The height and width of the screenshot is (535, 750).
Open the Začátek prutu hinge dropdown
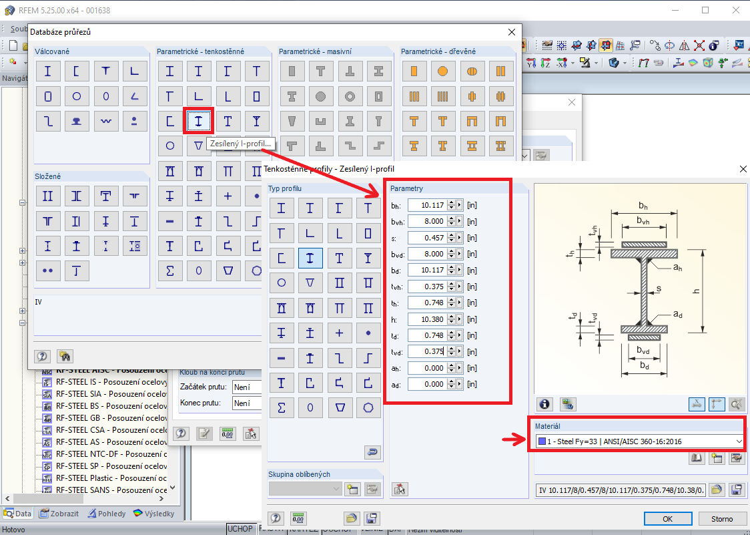tap(247, 387)
